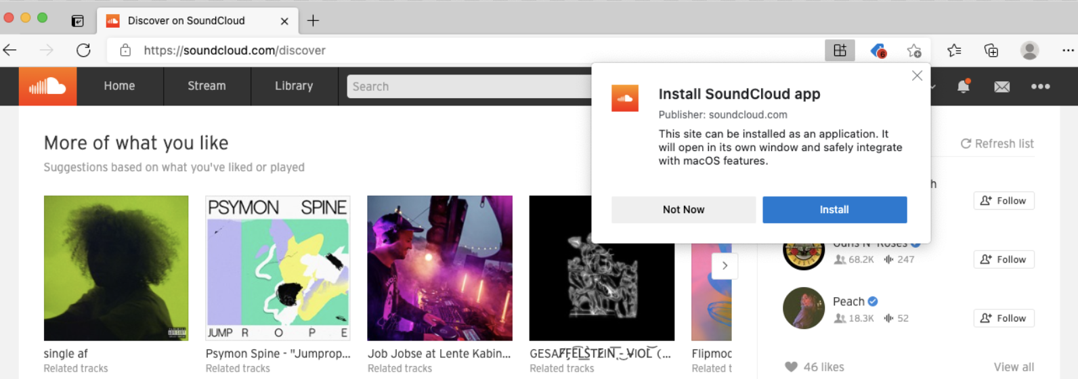
Task: Click the Not Now button
Action: point(683,210)
